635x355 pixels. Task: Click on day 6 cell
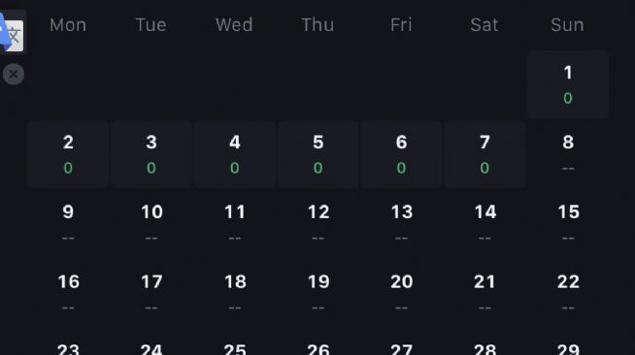click(401, 154)
